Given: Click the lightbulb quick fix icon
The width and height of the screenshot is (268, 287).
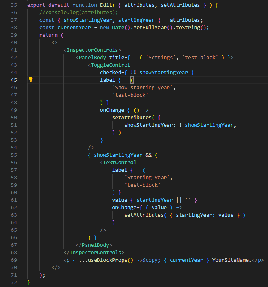Looking at the screenshot, I should coord(30,80).
